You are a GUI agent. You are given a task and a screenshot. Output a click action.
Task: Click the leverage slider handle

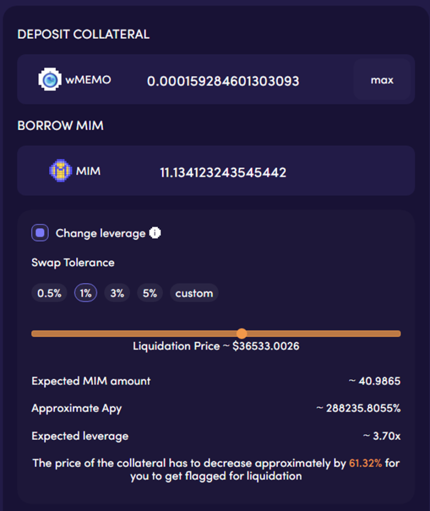242,333
